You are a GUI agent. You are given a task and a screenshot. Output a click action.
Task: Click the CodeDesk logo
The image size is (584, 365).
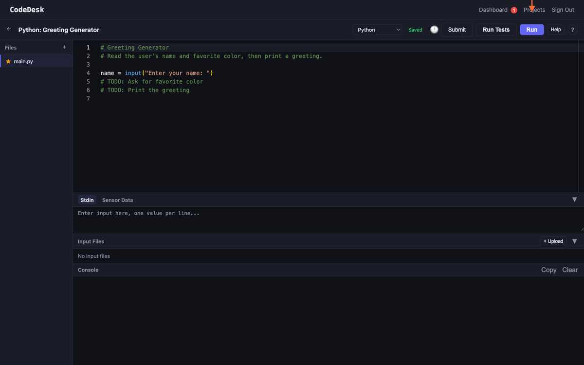[x=26, y=9]
